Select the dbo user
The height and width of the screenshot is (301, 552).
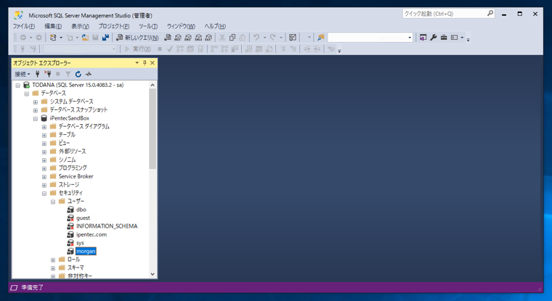81,210
